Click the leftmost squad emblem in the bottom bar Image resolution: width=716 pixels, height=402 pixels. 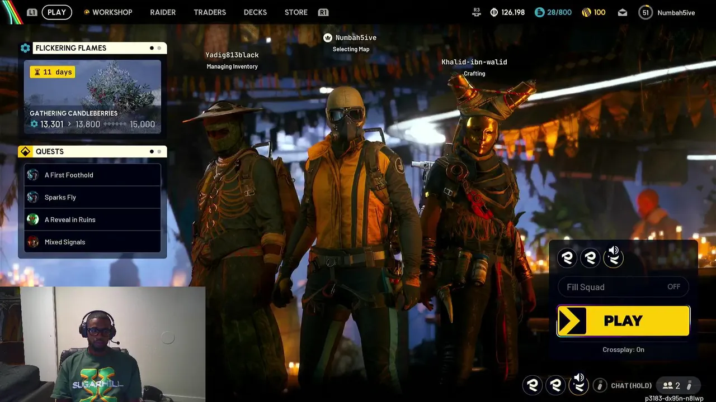click(x=533, y=385)
